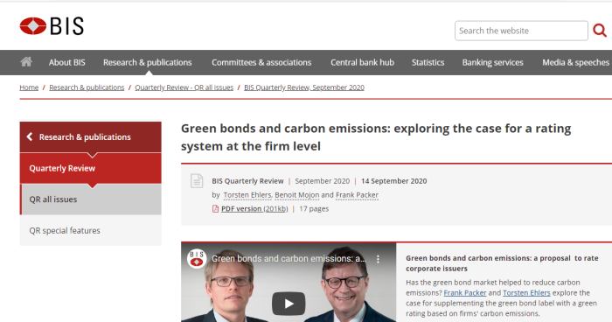Click the article headline 'Green bonds and carbon emissions'
This screenshot has width=612, height=322.
[376, 137]
